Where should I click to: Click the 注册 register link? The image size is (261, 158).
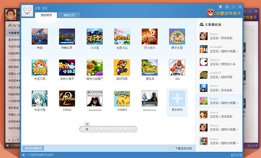click(37, 8)
